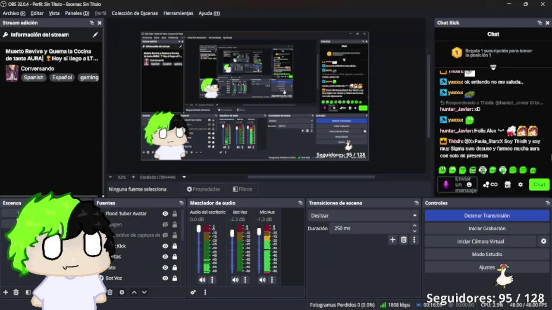The height and width of the screenshot is (310, 552).
Task: Open virtual camera settings gear
Action: pyautogui.click(x=543, y=242)
